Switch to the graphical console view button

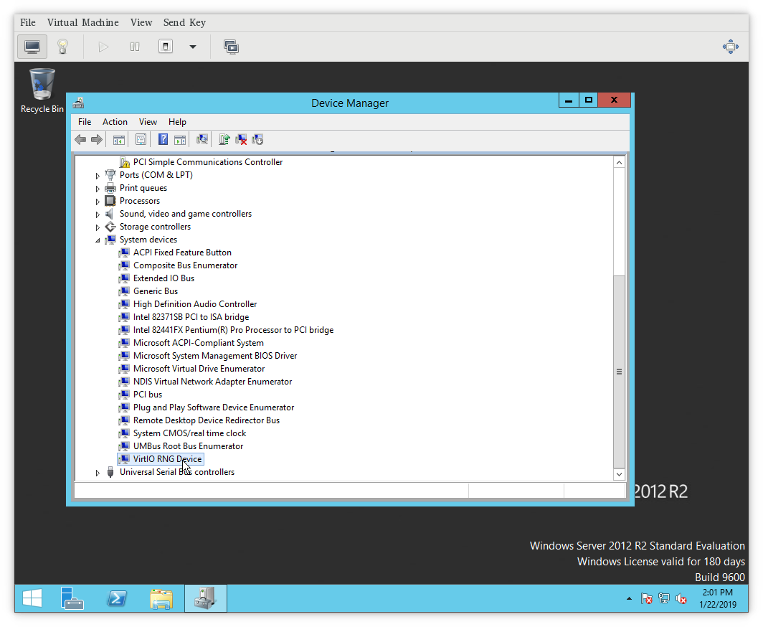(32, 47)
